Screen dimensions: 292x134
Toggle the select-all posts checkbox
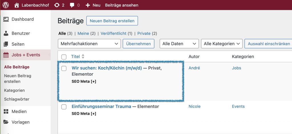tap(64, 57)
